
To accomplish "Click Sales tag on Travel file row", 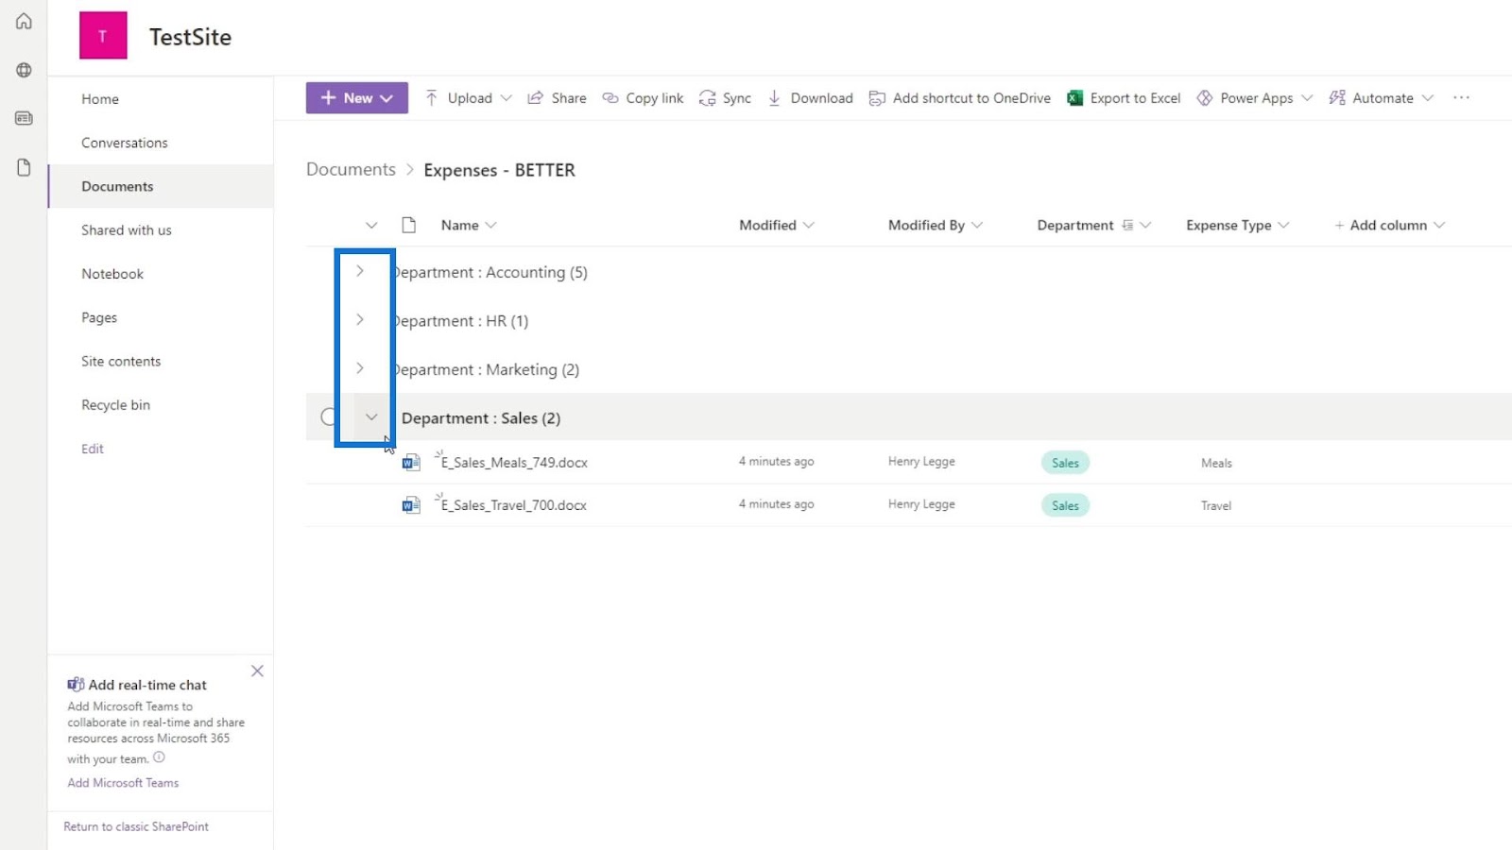I will point(1065,505).
